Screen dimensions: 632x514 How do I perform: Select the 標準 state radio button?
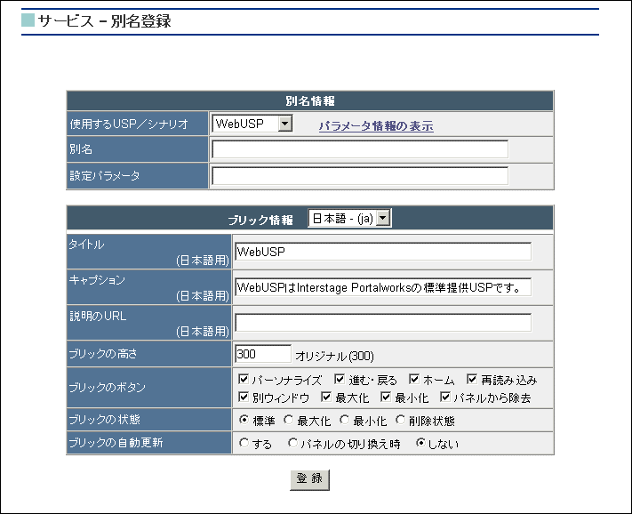[244, 420]
